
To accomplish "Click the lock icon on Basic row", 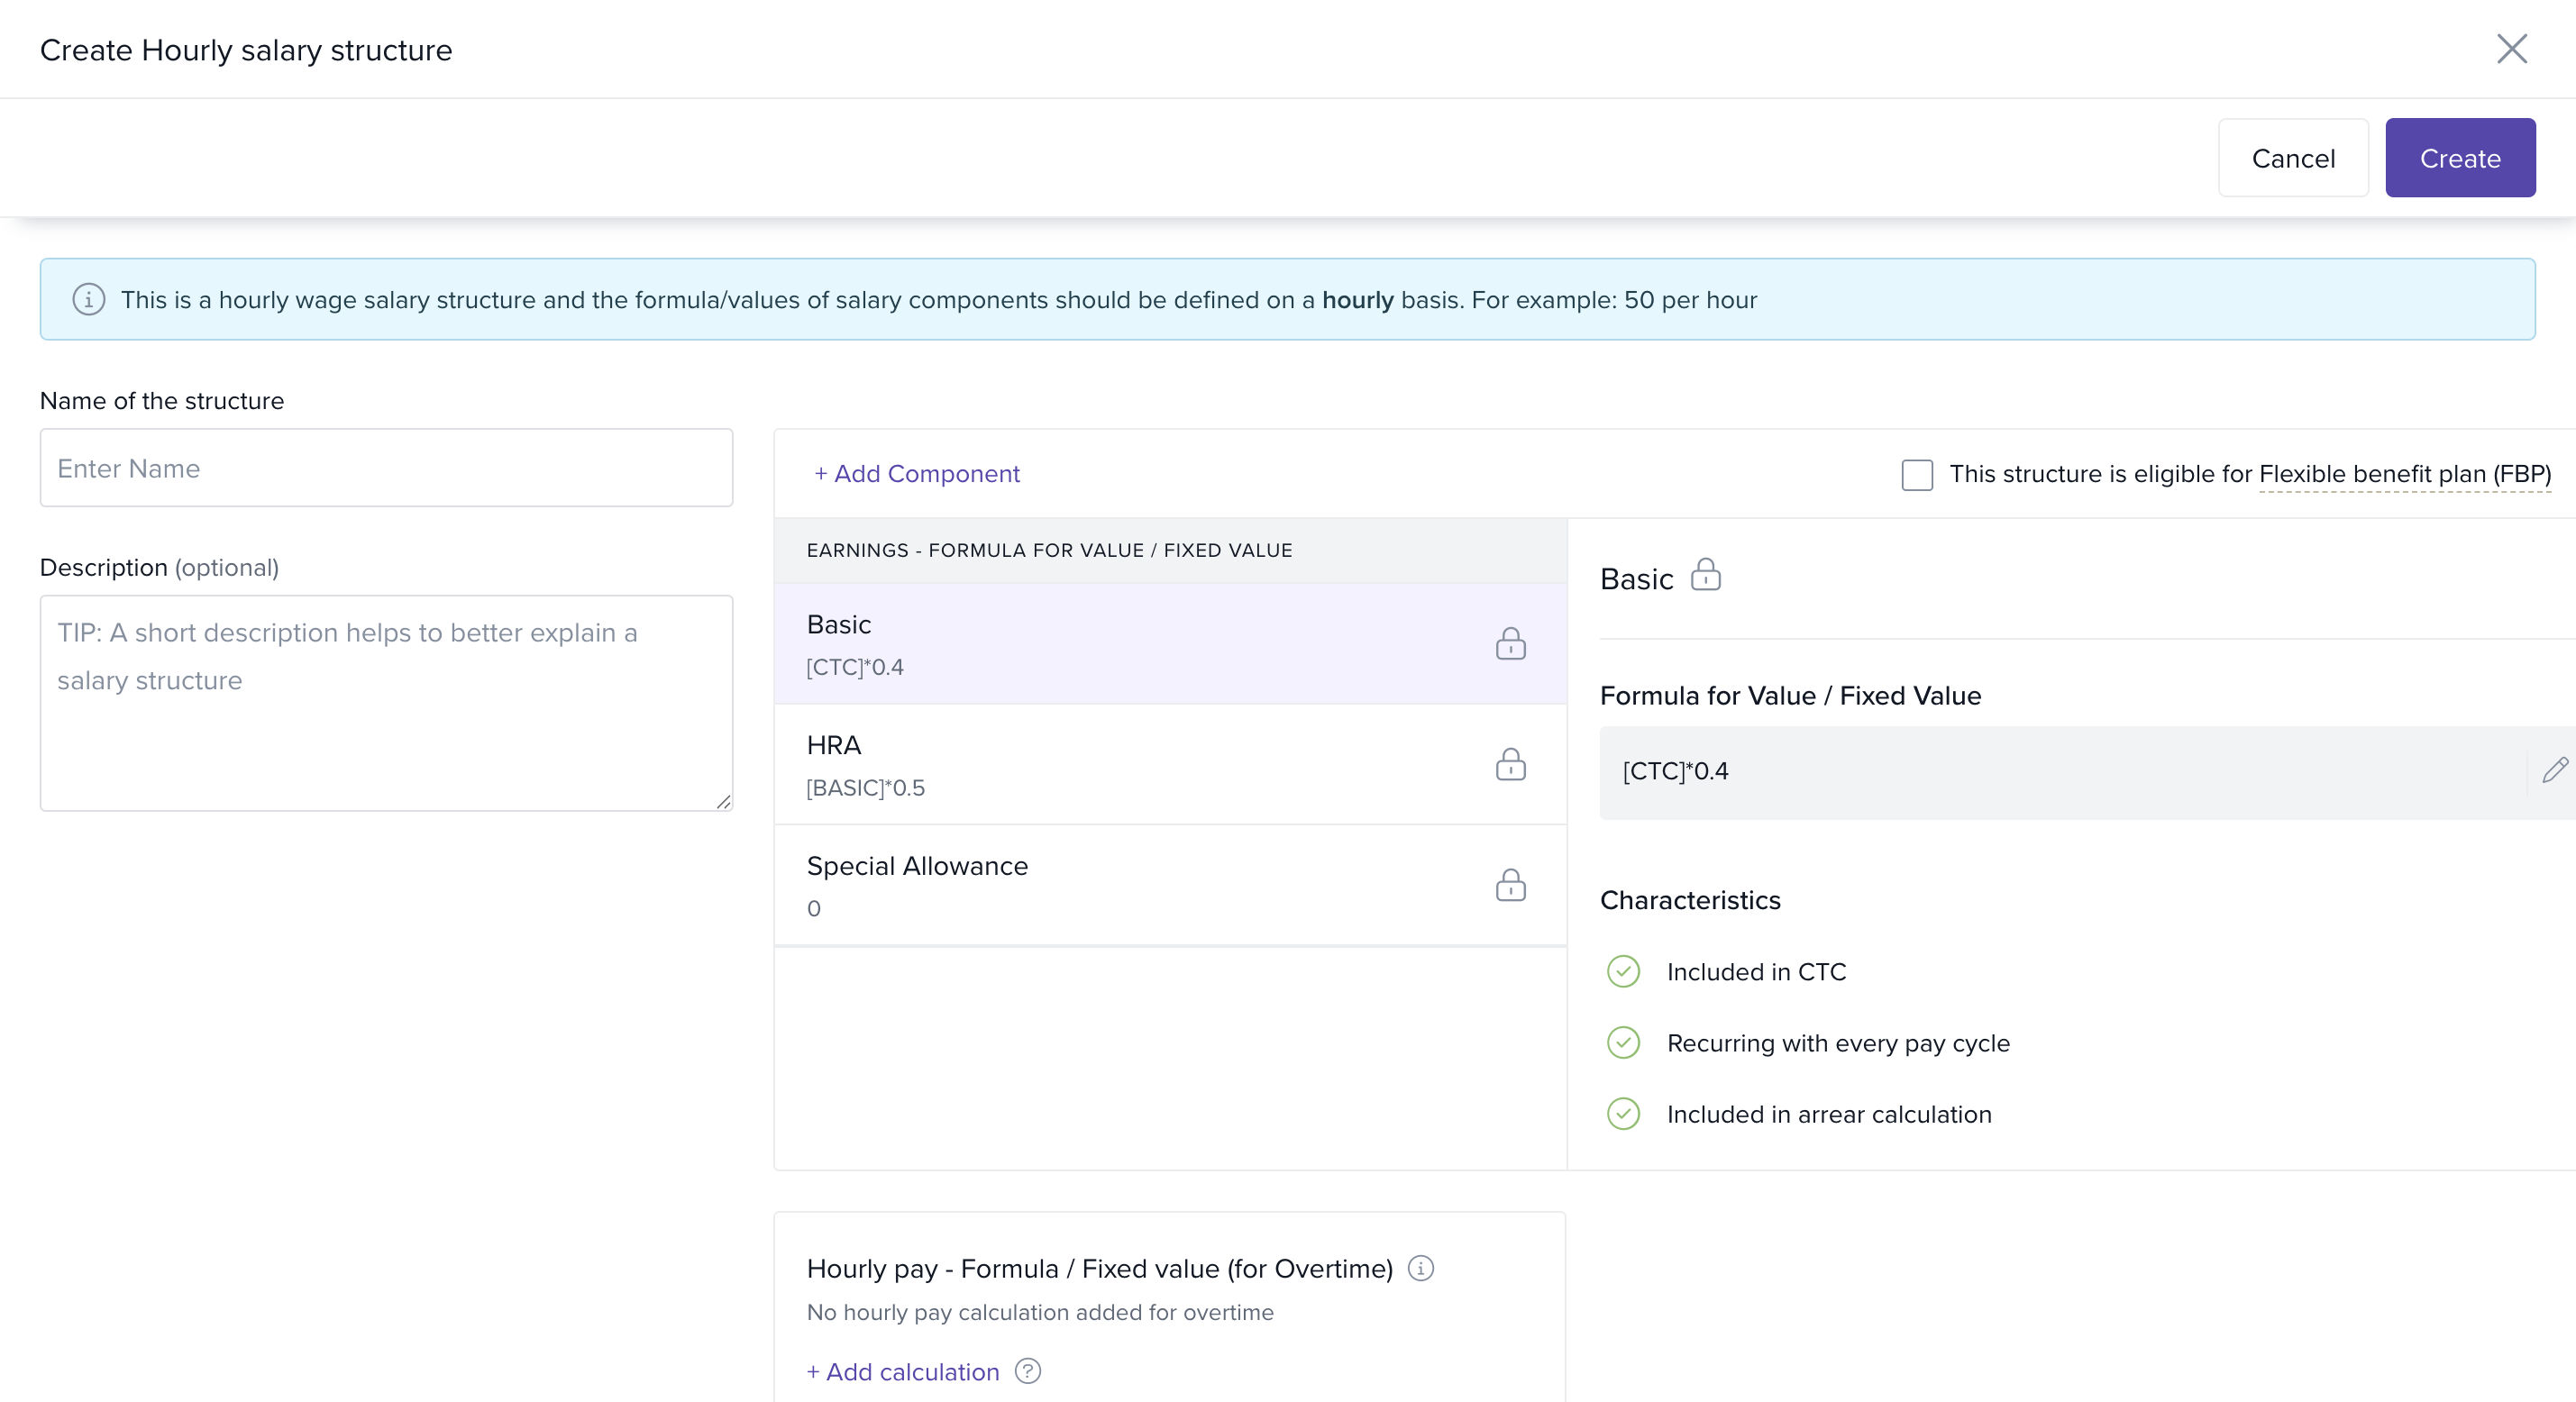I will (1510, 644).
